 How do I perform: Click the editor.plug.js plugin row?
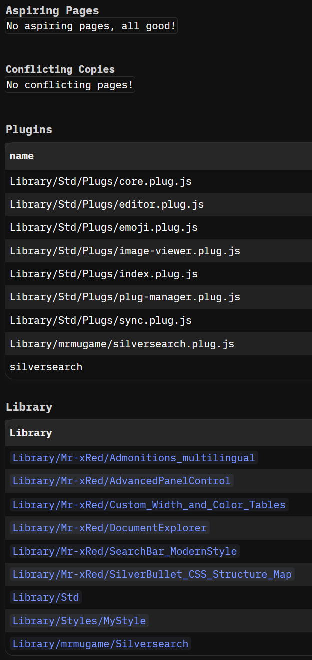tap(107, 205)
